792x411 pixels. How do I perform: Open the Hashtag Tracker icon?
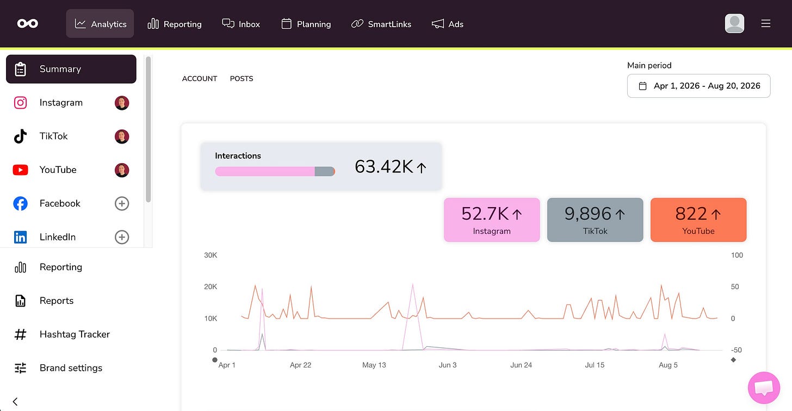pyautogui.click(x=20, y=334)
